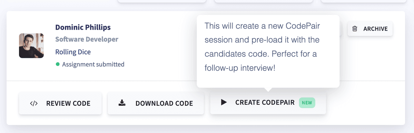The image size is (414, 133).
Task: Click the CodePair tooltip text bubble
Action: [x=268, y=51]
